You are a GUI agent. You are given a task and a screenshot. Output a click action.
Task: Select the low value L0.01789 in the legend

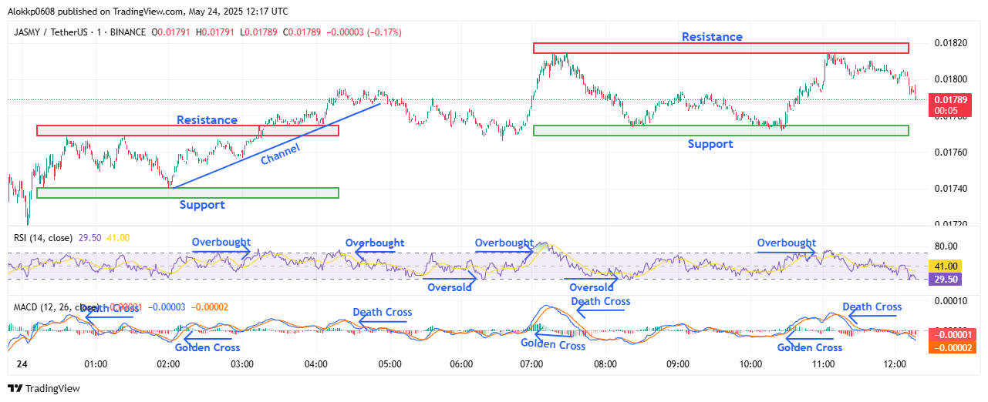(260, 32)
